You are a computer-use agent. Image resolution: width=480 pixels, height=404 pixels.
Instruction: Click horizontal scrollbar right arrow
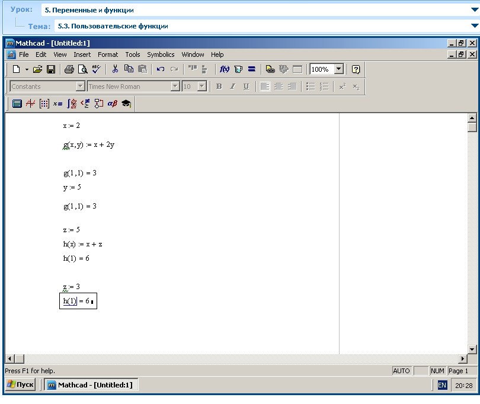pos(462,358)
